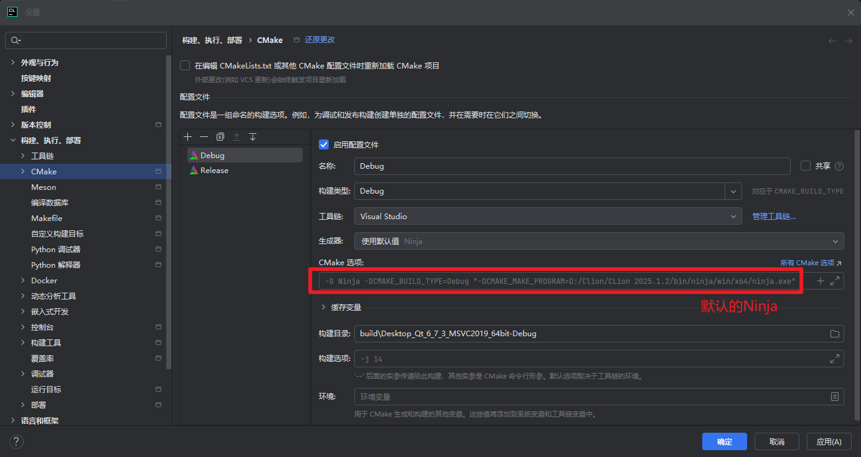
Task: Open environment variables editor icon
Action: pos(835,397)
